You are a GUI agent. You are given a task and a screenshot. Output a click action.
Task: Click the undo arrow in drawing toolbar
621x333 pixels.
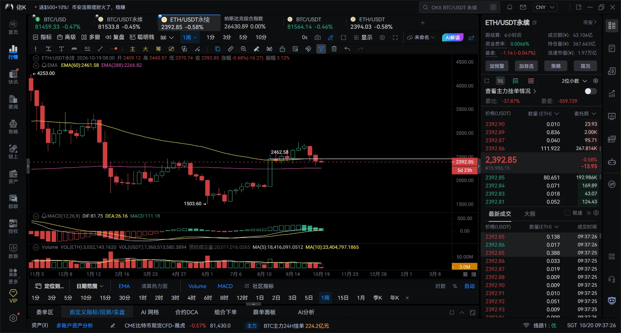coord(347,49)
